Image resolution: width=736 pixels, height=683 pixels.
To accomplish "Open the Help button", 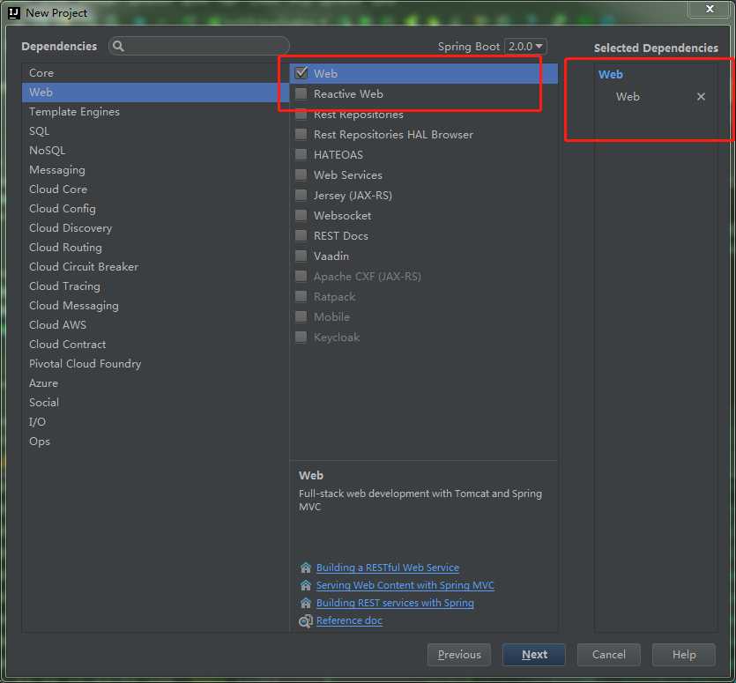I will click(x=684, y=655).
